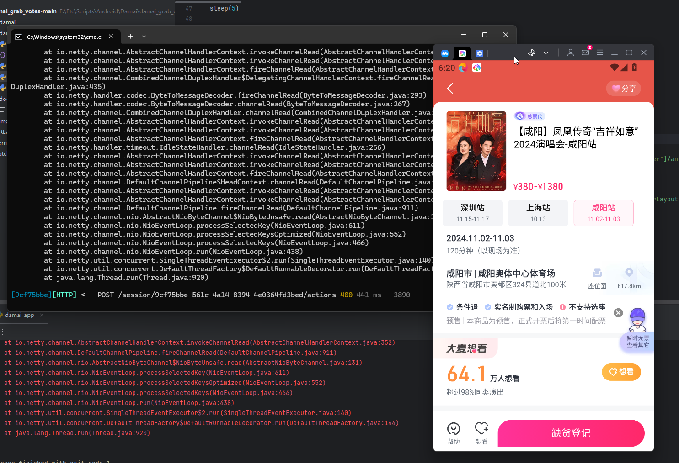
Task: Open the emulator user account icon
Action: click(x=571, y=53)
